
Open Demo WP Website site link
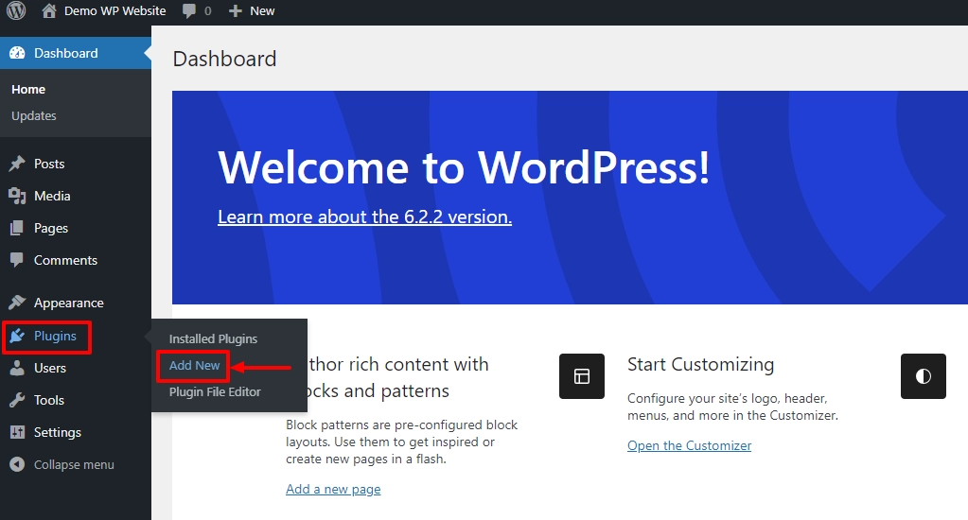pos(114,11)
